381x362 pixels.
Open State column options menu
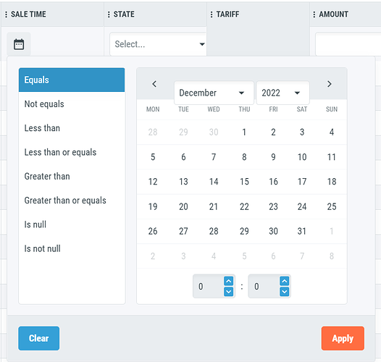(109, 14)
